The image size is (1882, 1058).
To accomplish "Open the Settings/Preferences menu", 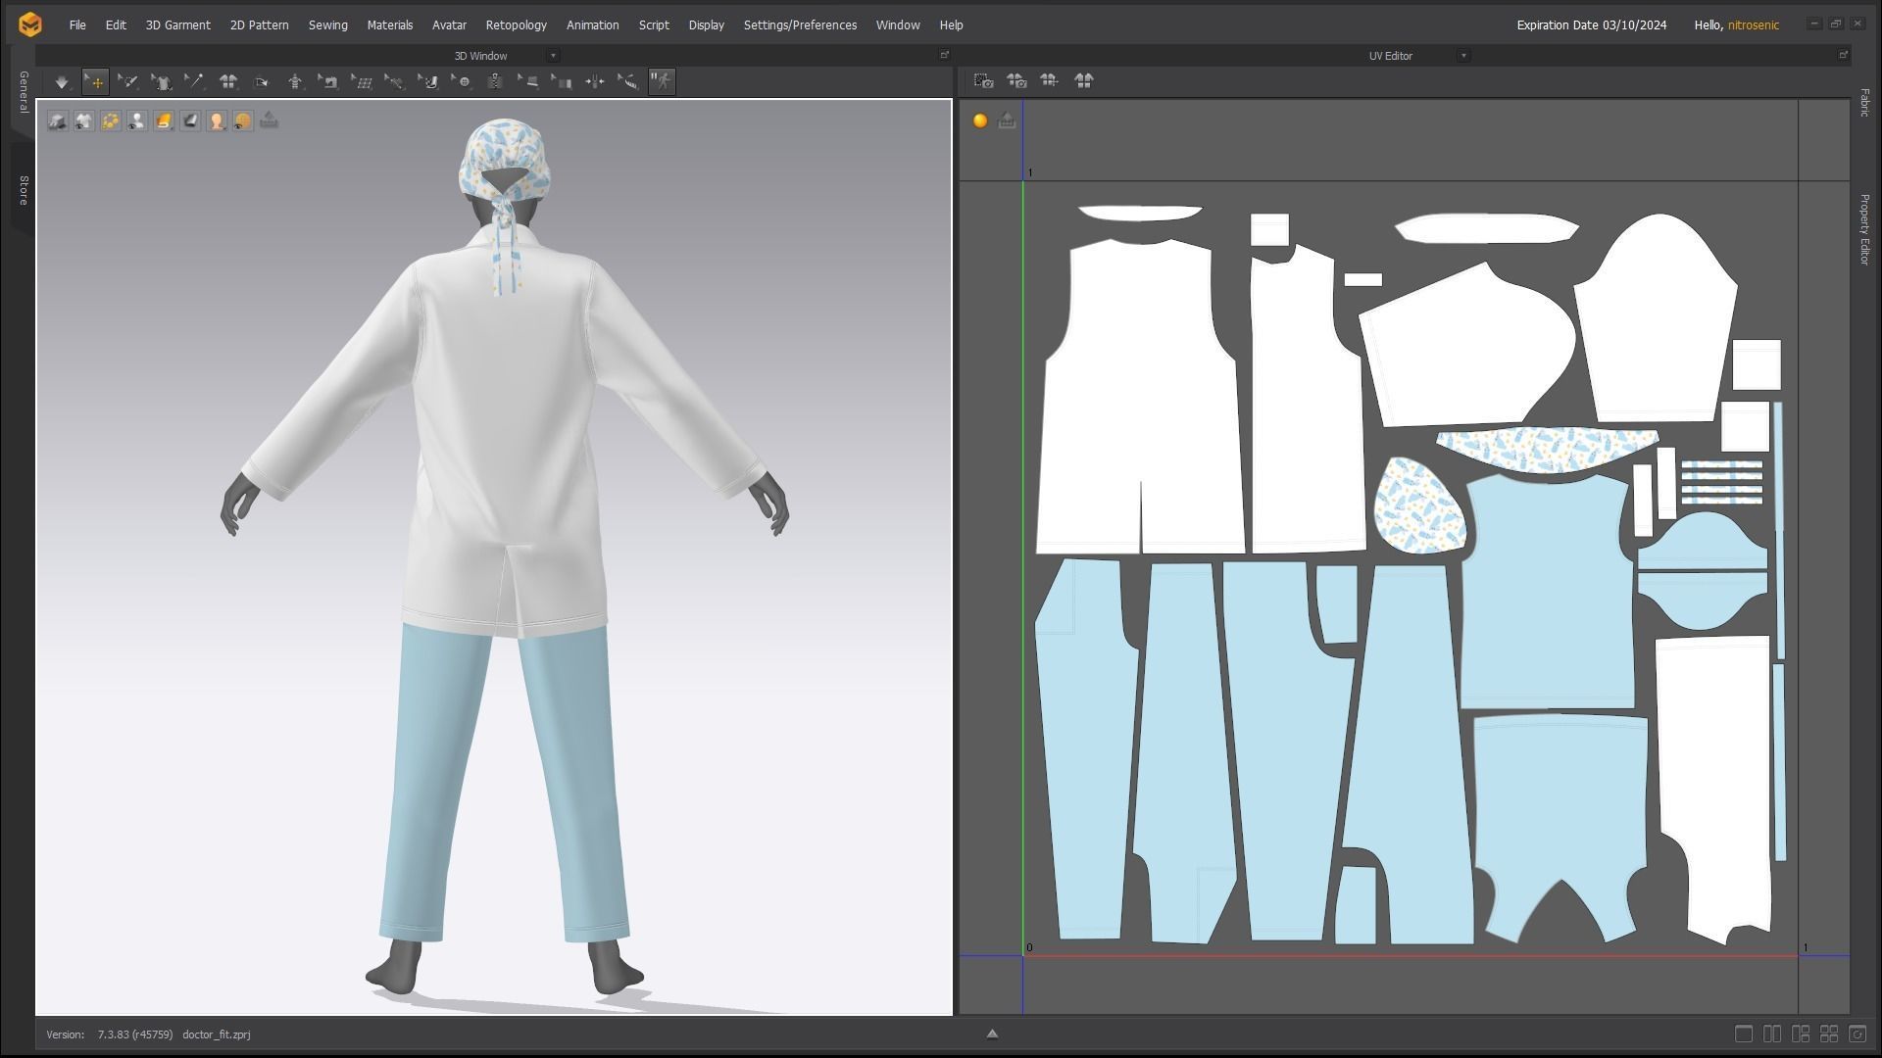I will (x=800, y=25).
